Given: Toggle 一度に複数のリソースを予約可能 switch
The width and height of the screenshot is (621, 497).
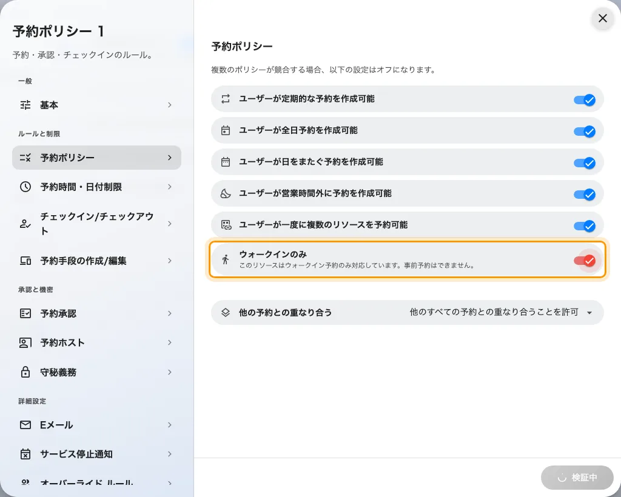Looking at the screenshot, I should (585, 226).
